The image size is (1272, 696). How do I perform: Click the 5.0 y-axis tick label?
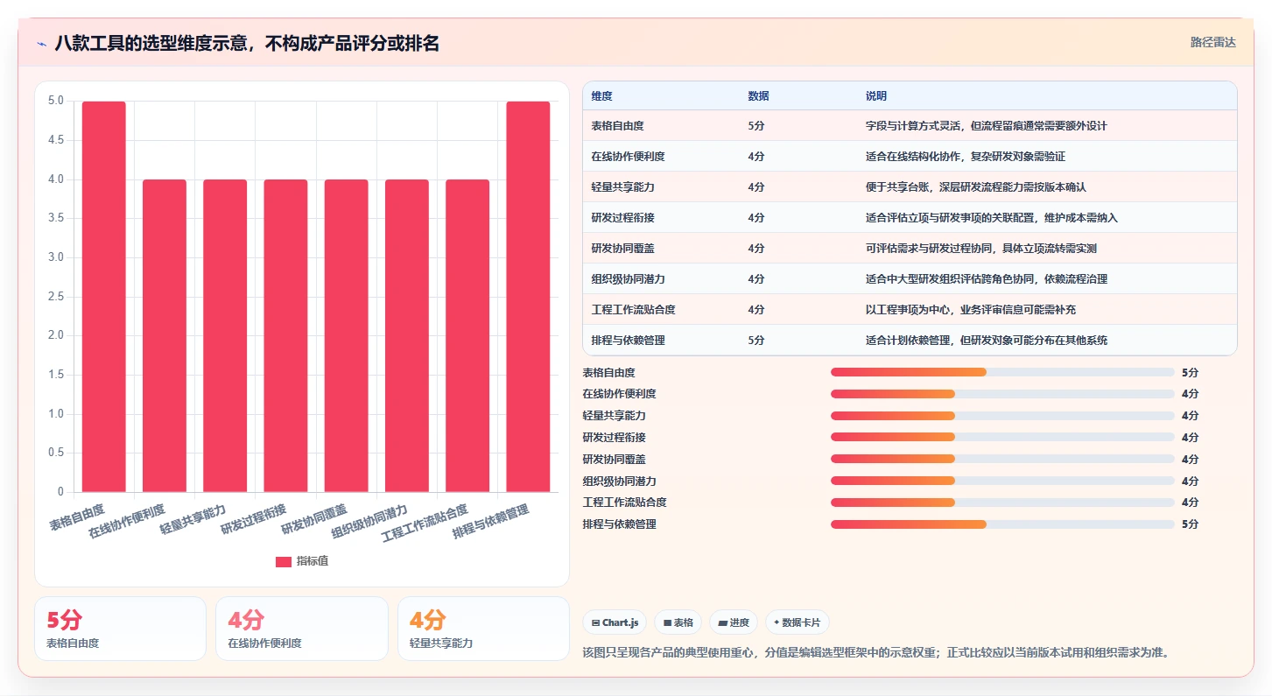56,101
